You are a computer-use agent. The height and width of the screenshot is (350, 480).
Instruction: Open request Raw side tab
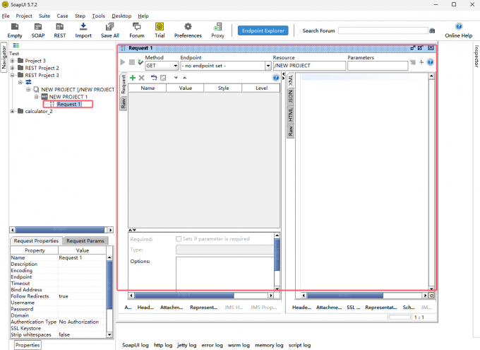coord(123,103)
